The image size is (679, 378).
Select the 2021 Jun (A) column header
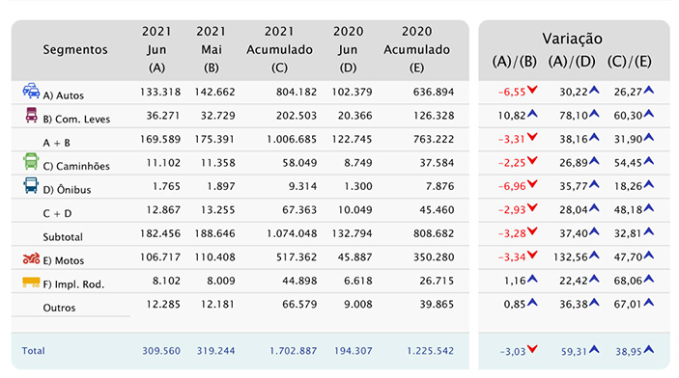(156, 49)
